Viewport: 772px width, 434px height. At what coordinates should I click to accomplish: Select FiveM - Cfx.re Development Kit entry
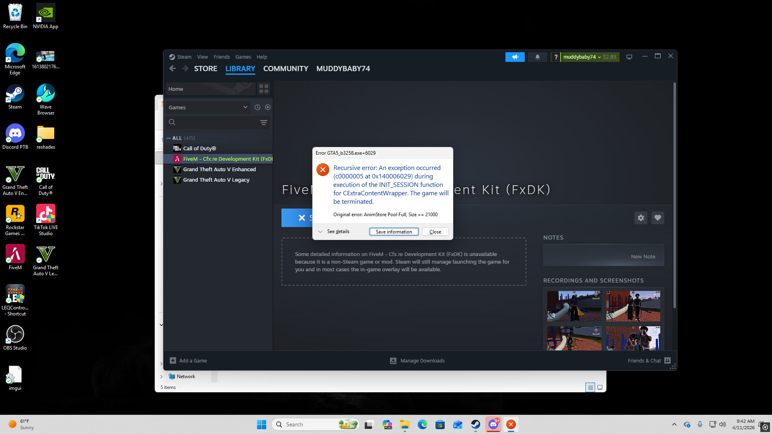218,159
